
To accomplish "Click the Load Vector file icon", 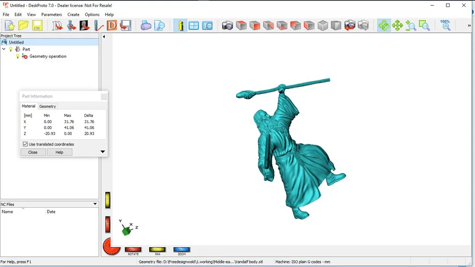I will 57,26.
